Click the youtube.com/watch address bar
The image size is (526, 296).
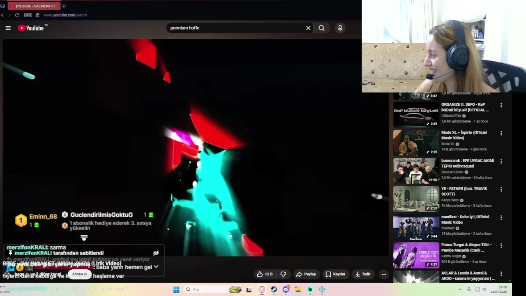pos(65,15)
